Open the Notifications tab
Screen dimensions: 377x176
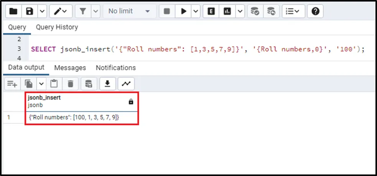tap(115, 68)
